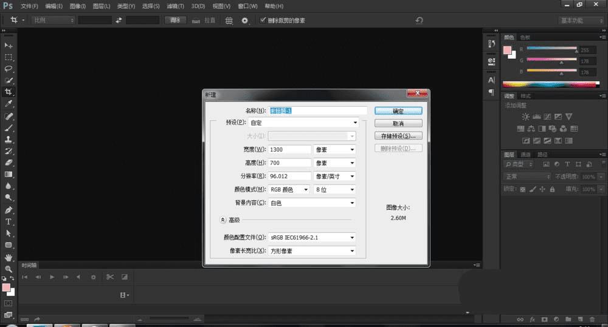
Task: Click the 存储预设 button
Action: click(x=398, y=136)
